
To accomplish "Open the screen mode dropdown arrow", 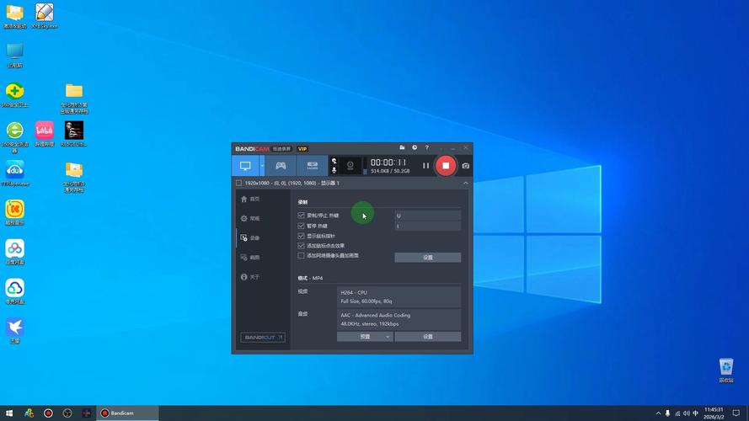I will [262, 166].
